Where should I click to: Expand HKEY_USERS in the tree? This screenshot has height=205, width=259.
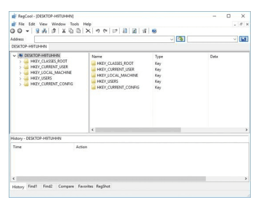pyautogui.click(x=20, y=78)
